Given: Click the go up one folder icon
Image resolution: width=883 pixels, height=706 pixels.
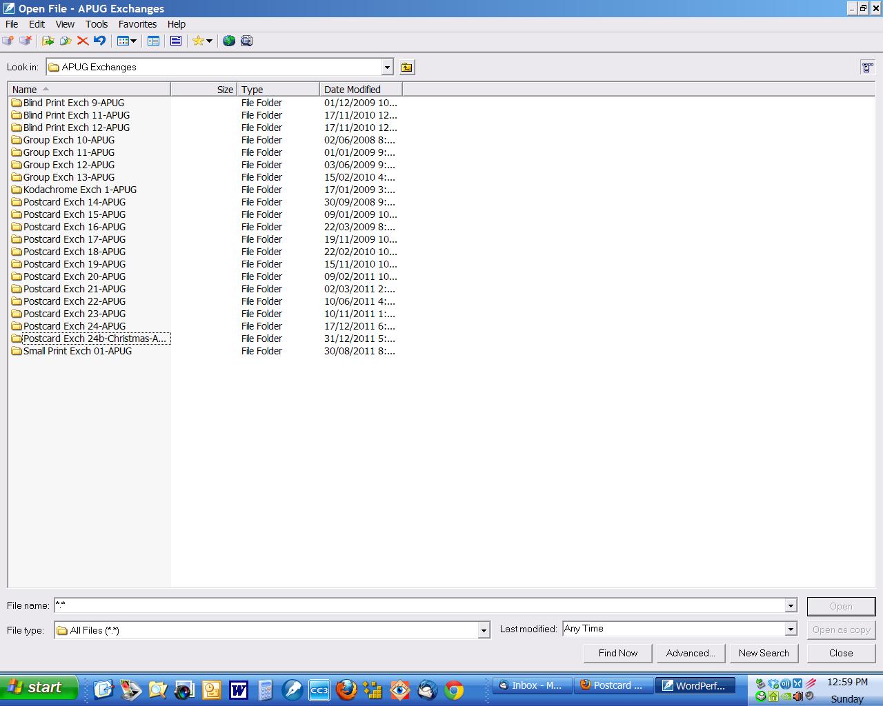Looking at the screenshot, I should 407,67.
